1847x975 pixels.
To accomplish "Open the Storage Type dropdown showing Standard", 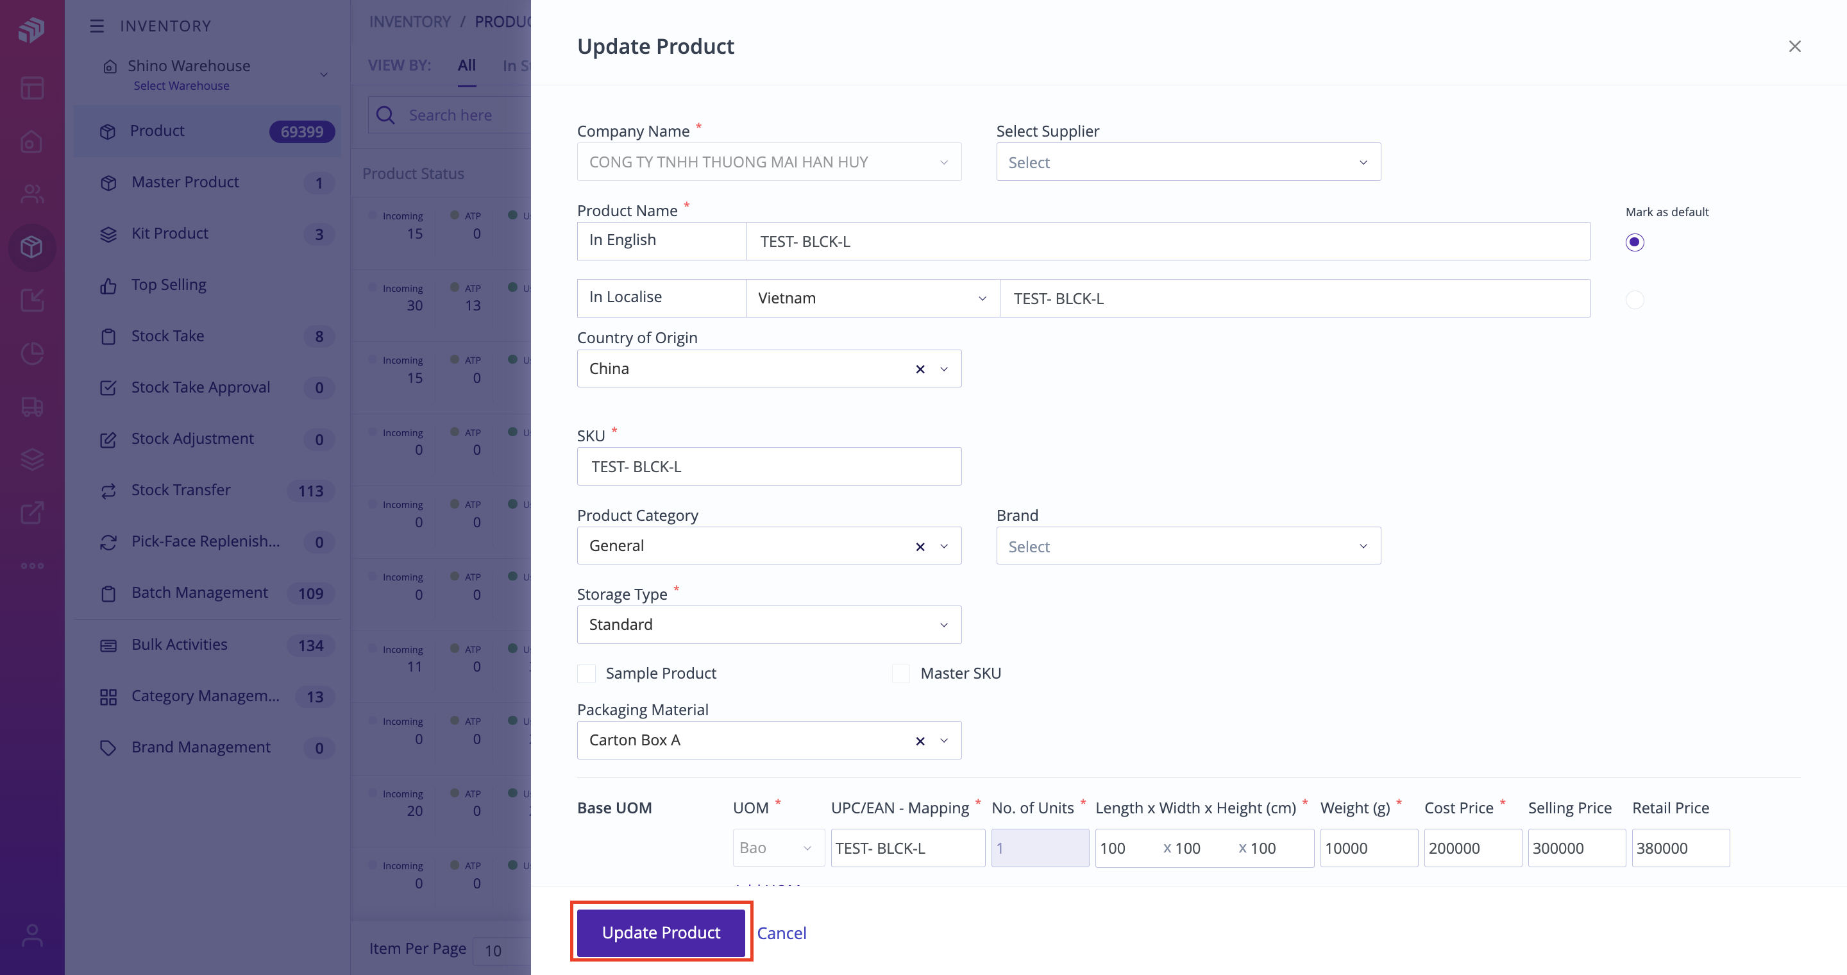I will click(x=769, y=624).
